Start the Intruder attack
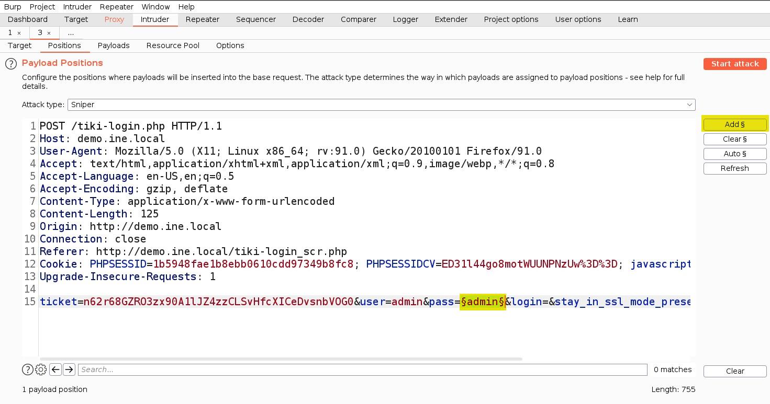The image size is (770, 404). pyautogui.click(x=734, y=64)
